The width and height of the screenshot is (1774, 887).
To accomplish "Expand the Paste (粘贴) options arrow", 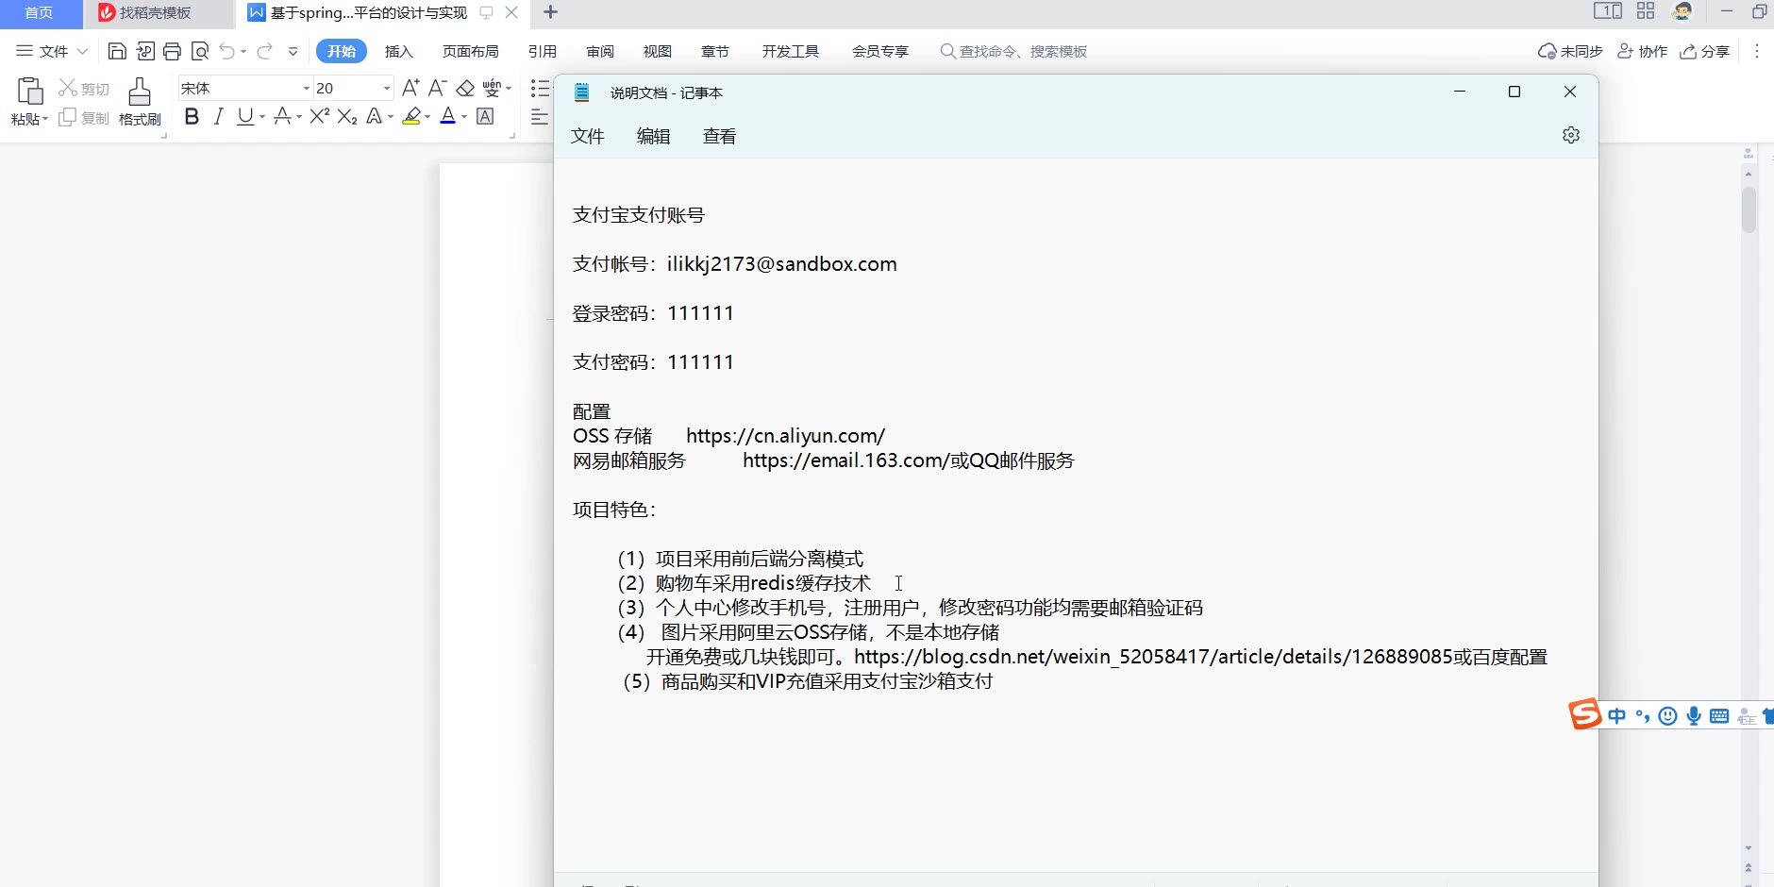I will click(44, 119).
